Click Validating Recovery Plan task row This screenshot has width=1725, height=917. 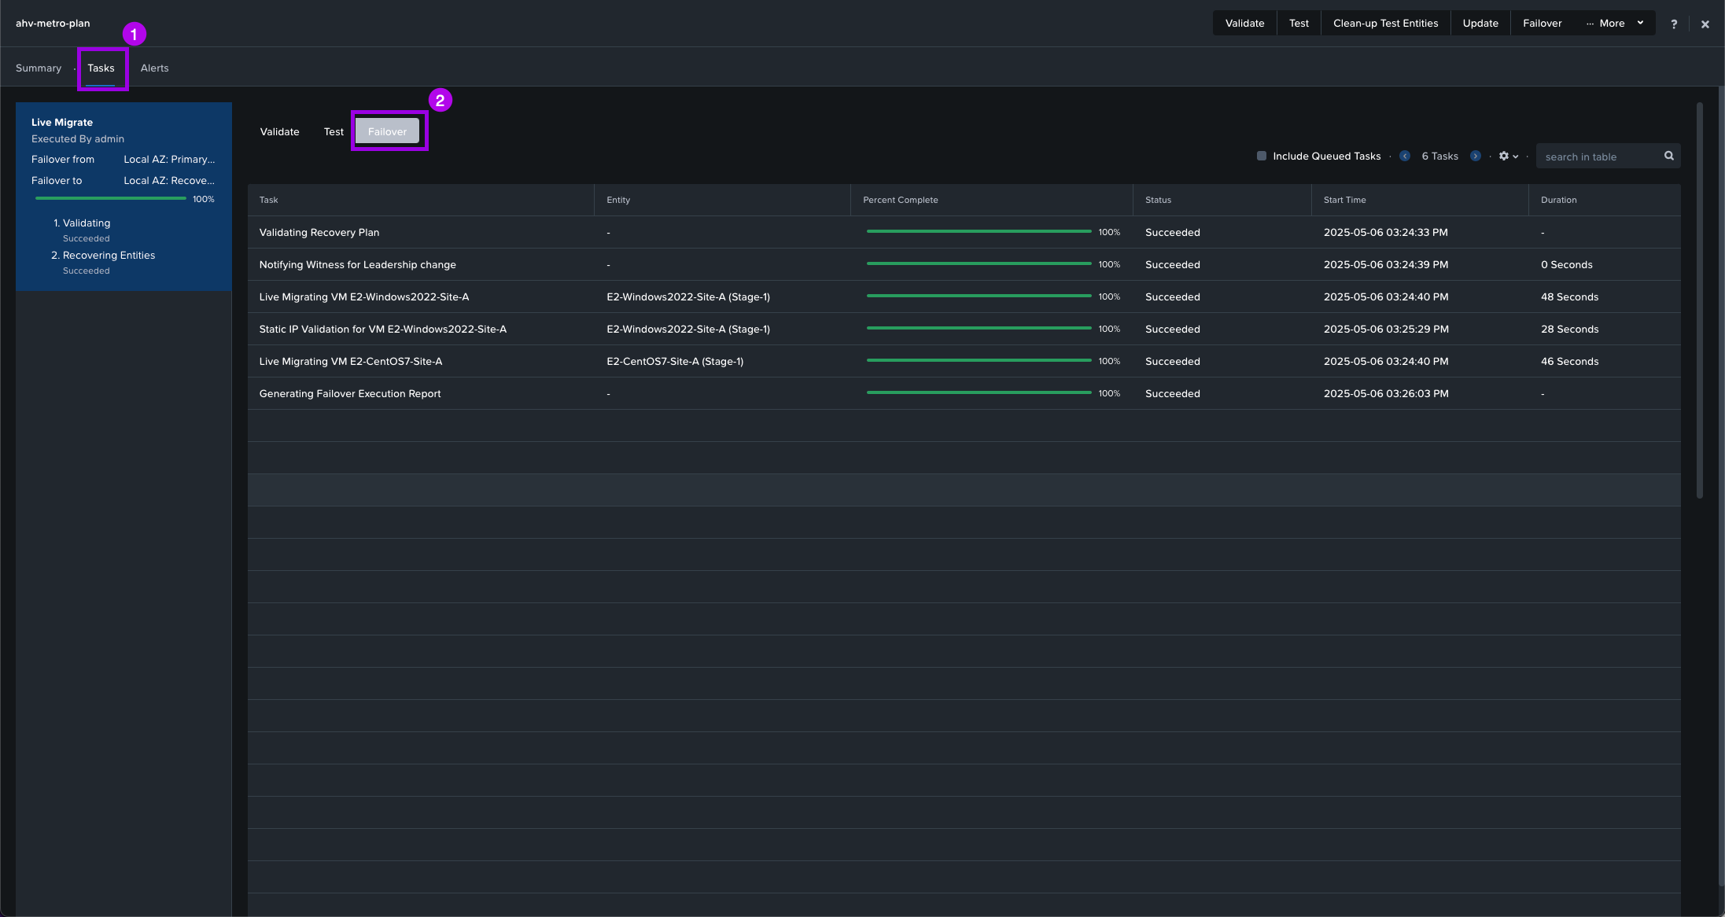pos(964,232)
